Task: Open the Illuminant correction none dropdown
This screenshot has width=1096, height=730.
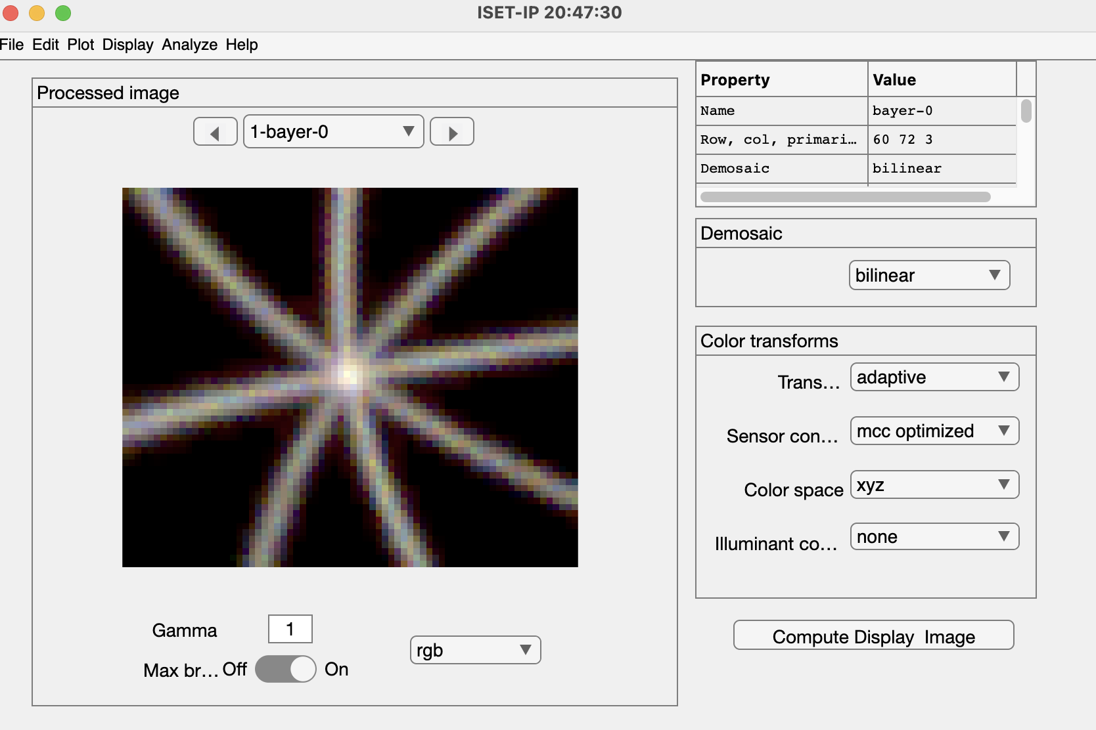Action: coord(934,537)
